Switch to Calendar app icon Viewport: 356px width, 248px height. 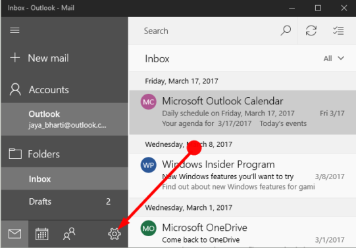click(41, 234)
